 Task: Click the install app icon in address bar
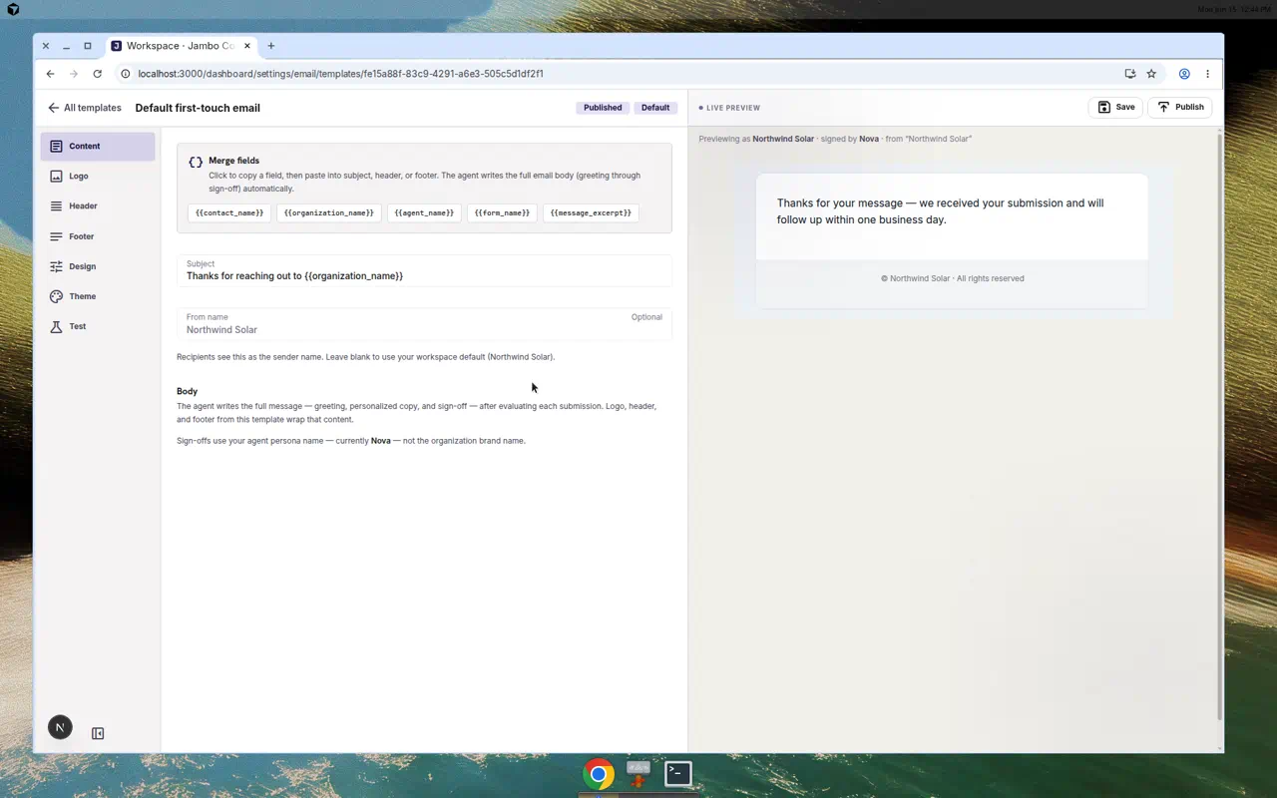click(1129, 74)
